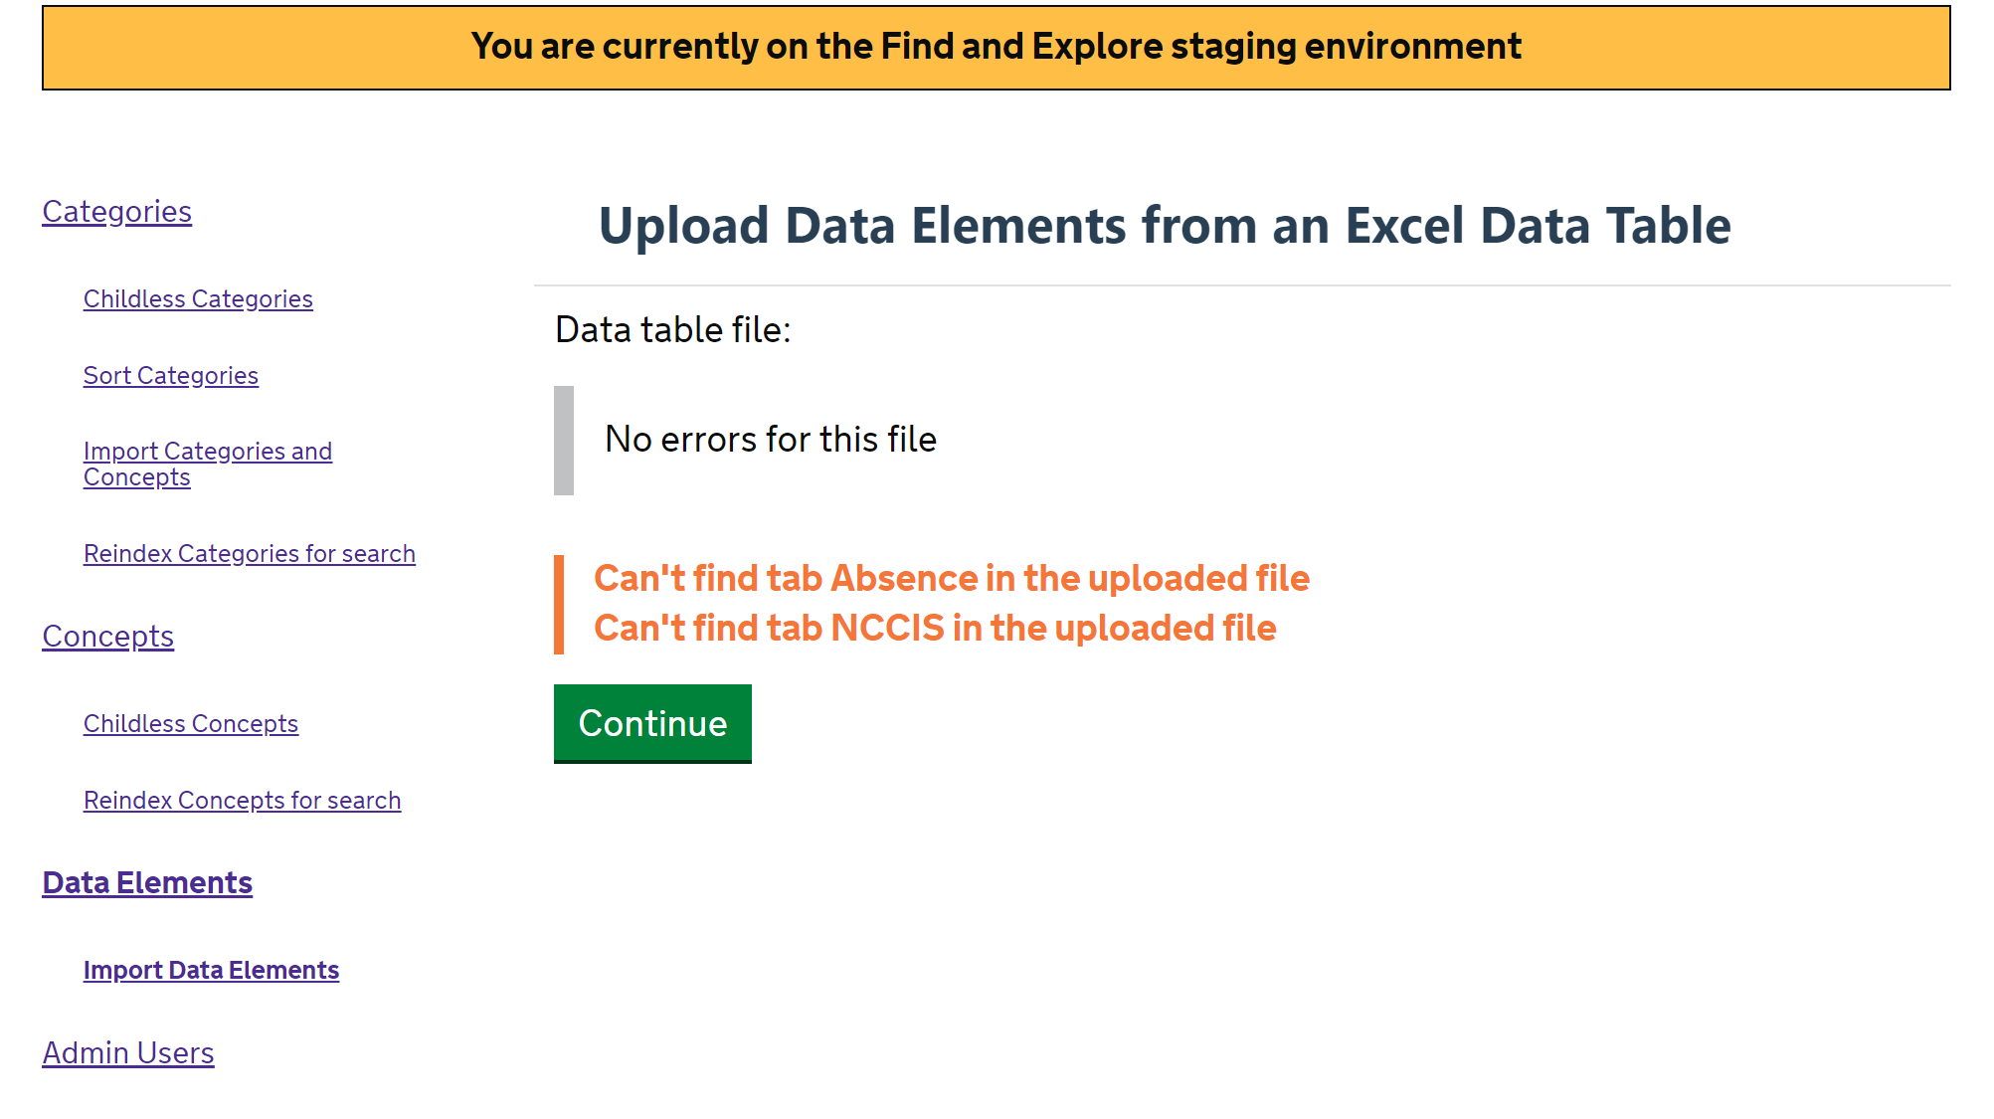
Task: Select Reindex Concepts for search
Action: coord(242,800)
